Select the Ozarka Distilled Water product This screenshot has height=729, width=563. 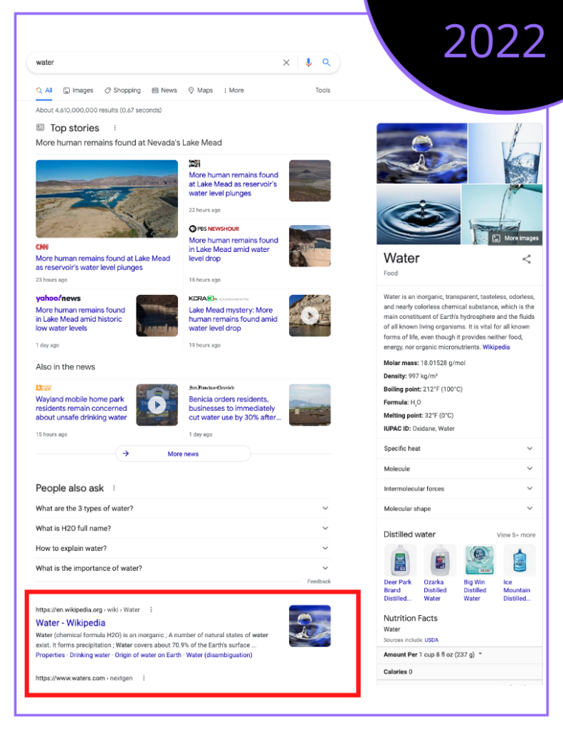coord(440,573)
